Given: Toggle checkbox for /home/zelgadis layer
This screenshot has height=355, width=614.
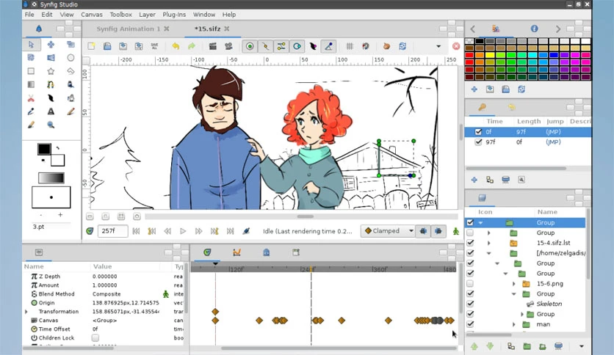Looking at the screenshot, I should [x=470, y=253].
